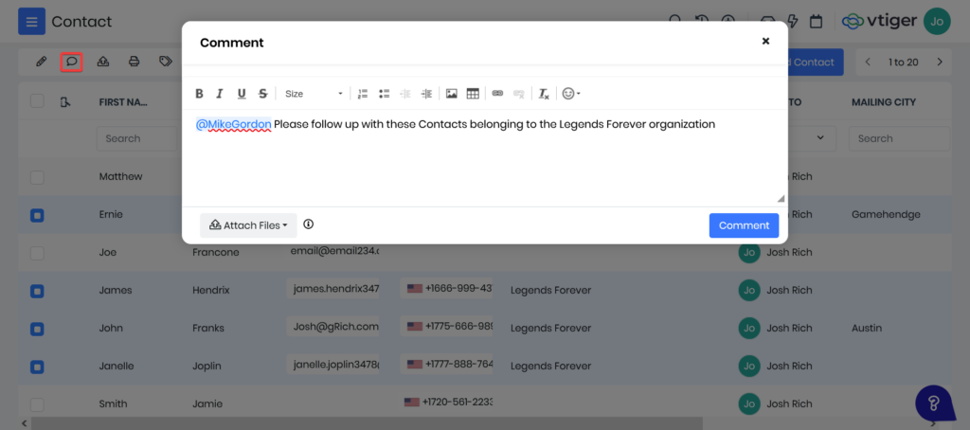970x430 pixels.
Task: Uncheck the box for John Franks
Action: [x=37, y=330]
